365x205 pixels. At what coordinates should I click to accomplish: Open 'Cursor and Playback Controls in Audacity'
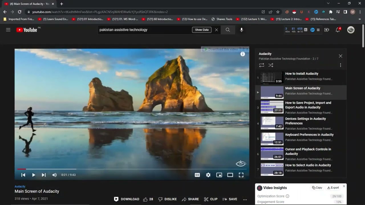tap(301, 154)
